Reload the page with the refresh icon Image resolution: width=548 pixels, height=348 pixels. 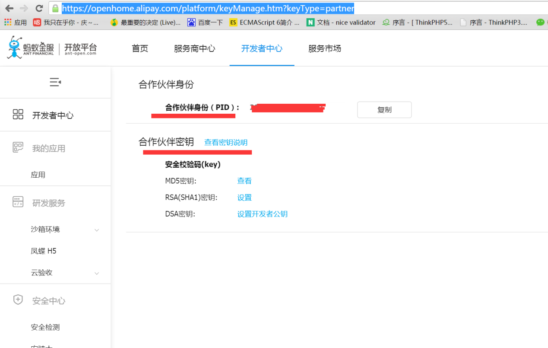(39, 8)
